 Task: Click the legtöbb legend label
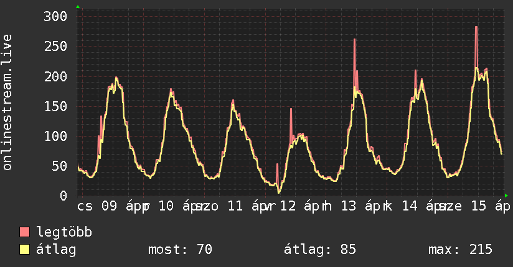pyautogui.click(x=64, y=232)
